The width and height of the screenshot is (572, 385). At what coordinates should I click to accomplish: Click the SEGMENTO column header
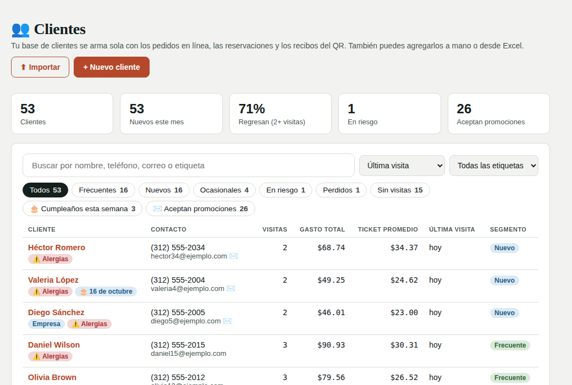508,229
